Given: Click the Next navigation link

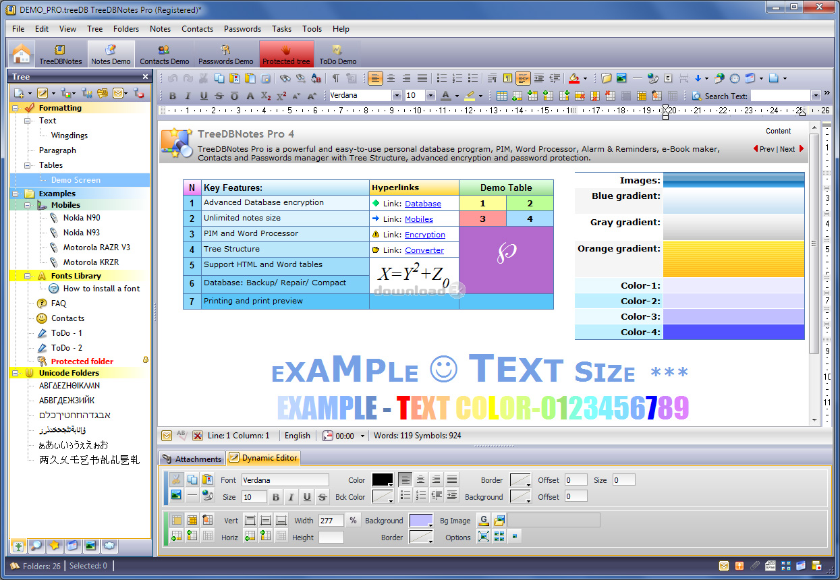Looking at the screenshot, I should [787, 149].
